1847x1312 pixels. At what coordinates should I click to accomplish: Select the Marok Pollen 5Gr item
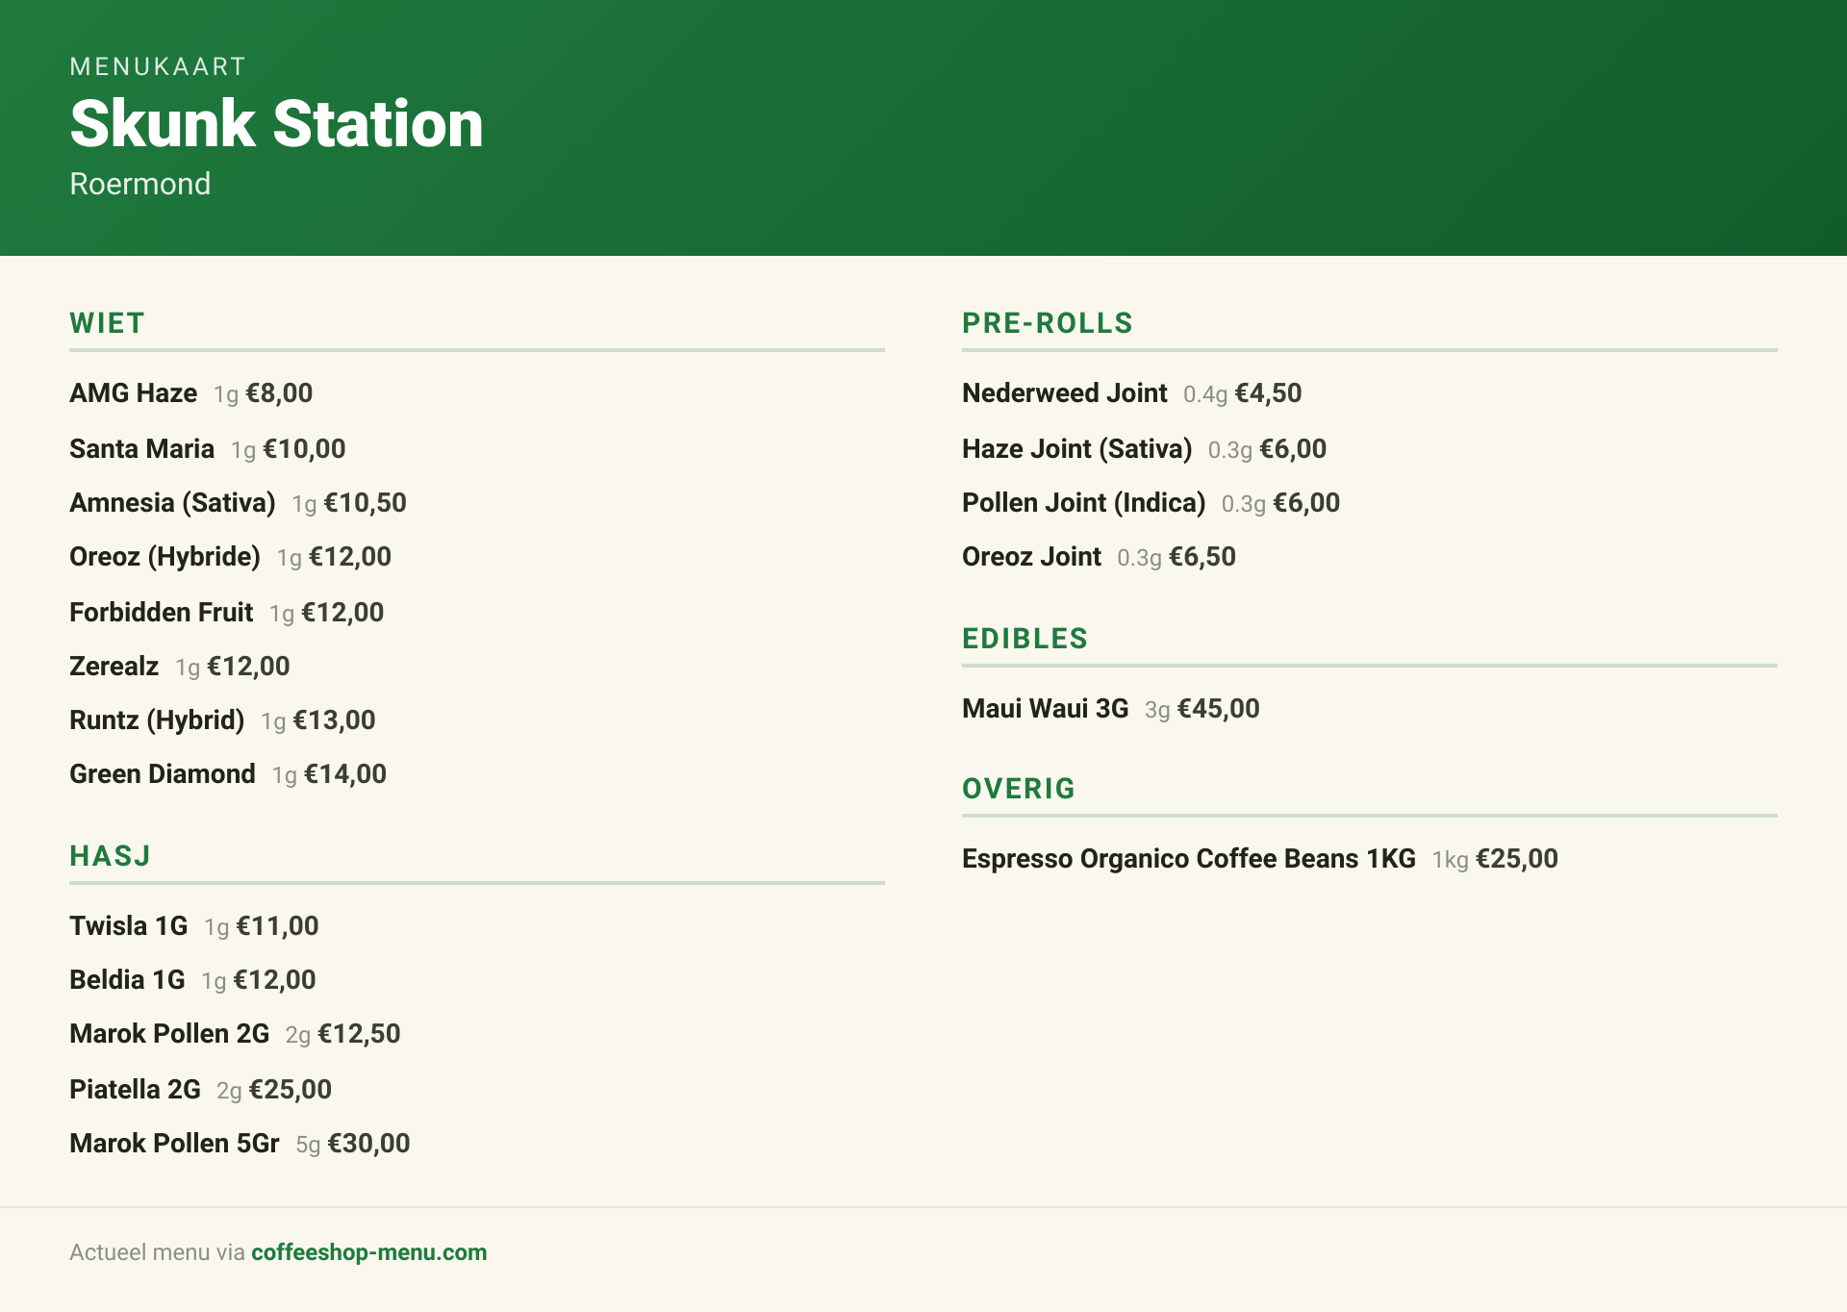tap(174, 1144)
